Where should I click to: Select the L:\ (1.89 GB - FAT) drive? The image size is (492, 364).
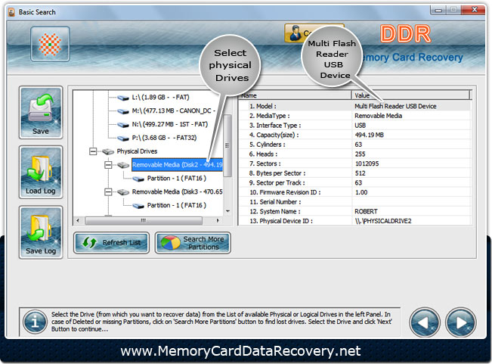[160, 98]
